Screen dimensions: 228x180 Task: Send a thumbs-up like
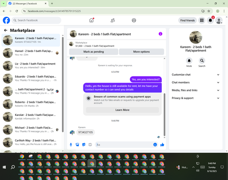pos(162,145)
